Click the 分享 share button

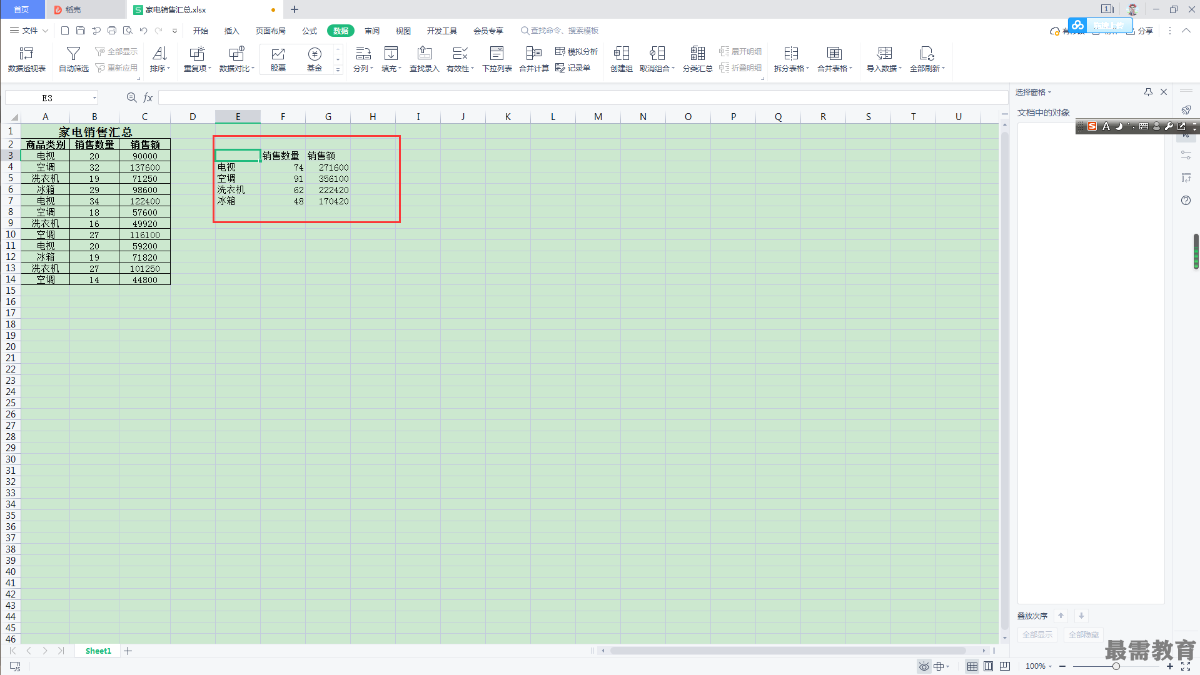coord(1140,31)
